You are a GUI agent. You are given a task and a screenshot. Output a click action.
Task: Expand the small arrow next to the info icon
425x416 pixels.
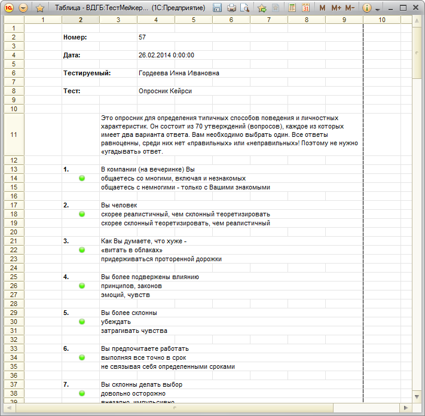coord(378,10)
